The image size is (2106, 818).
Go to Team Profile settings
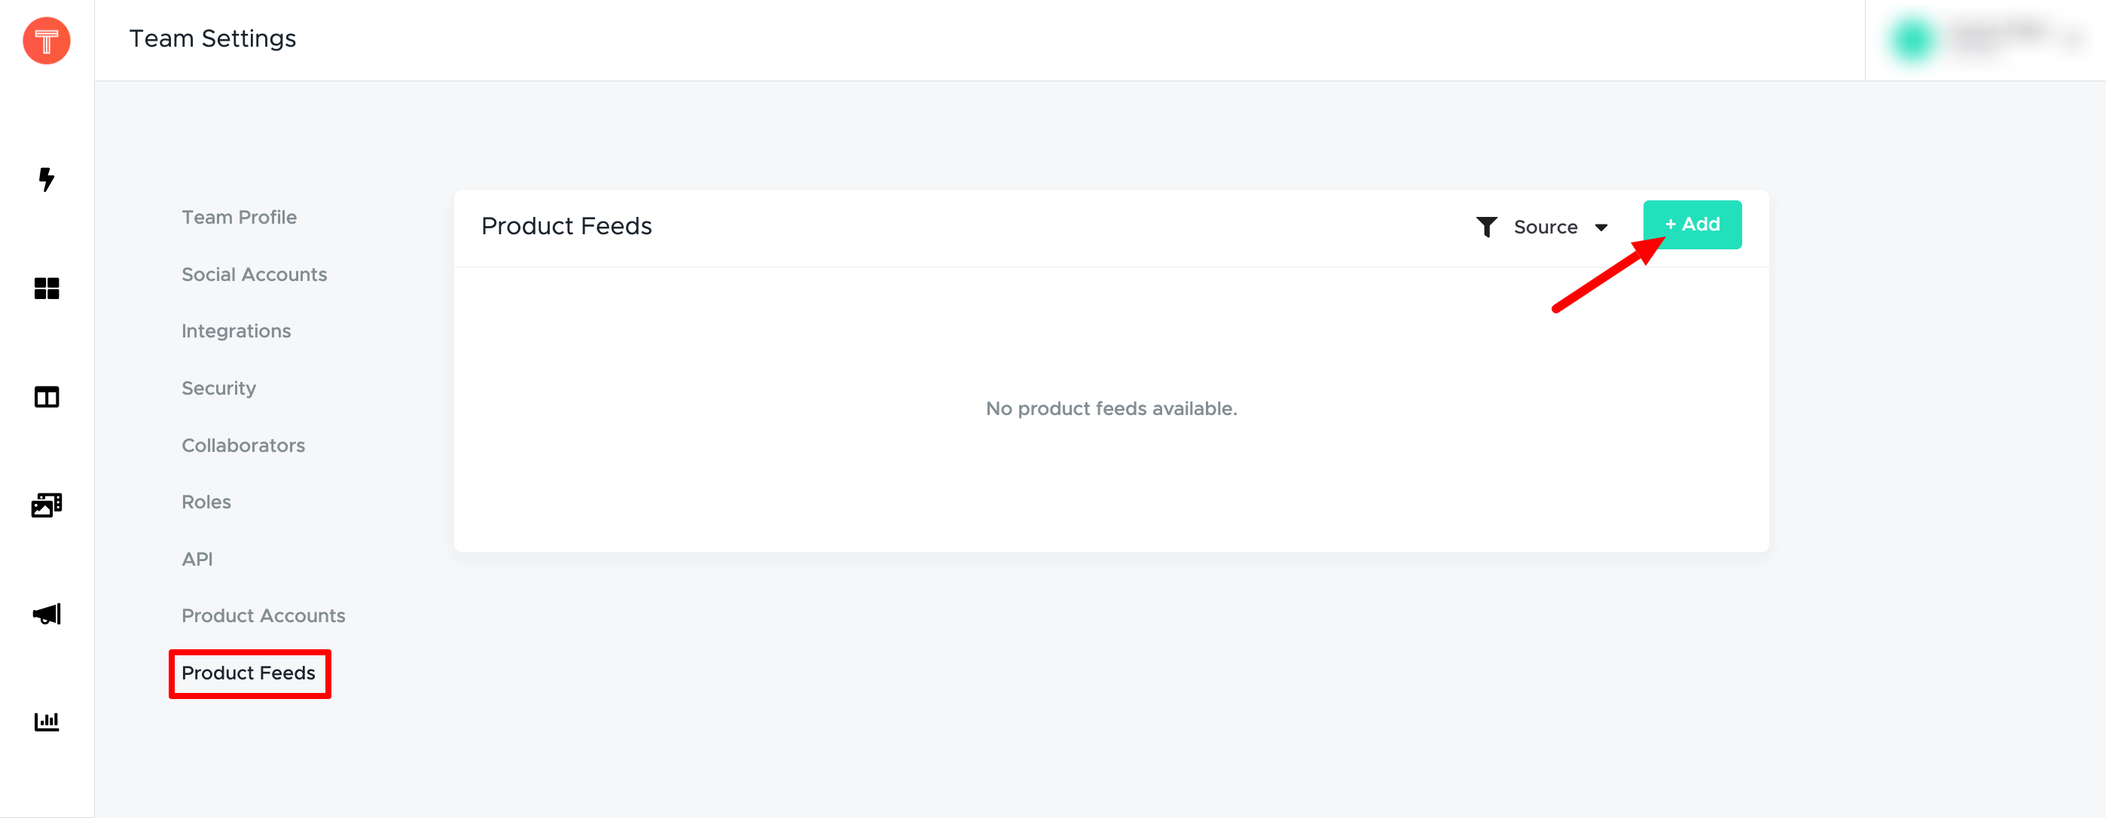point(239,218)
